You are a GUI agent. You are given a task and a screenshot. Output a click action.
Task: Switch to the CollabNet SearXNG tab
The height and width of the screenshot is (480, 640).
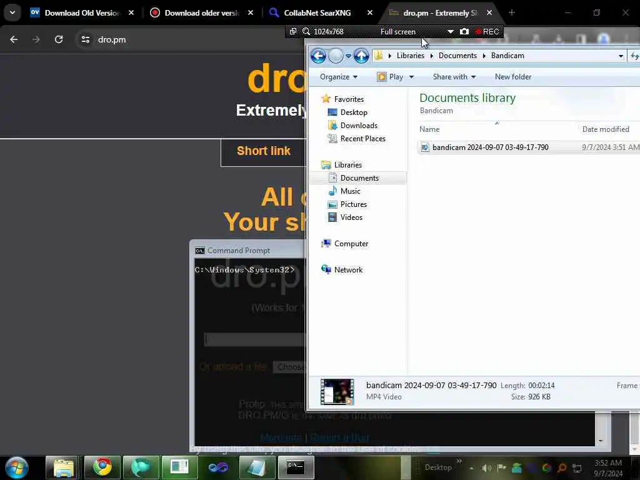point(317,12)
